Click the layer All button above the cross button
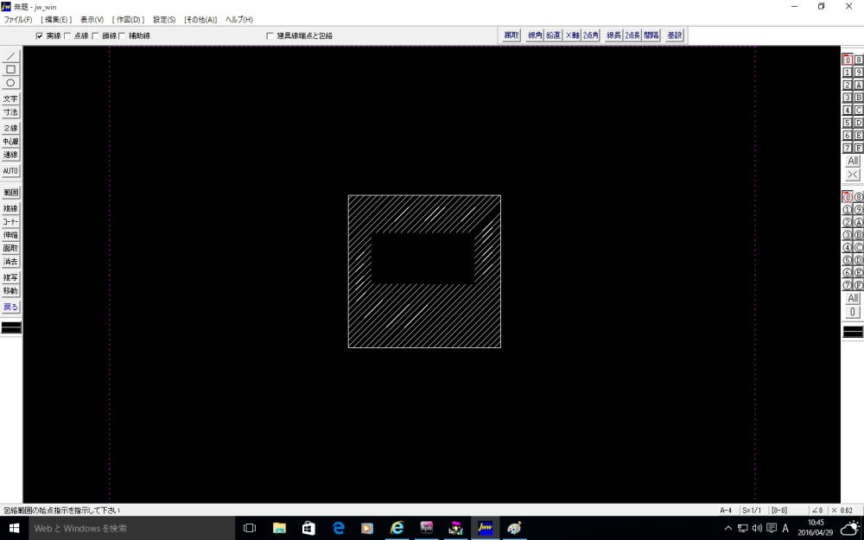Screen dimensions: 864x540 point(853,161)
